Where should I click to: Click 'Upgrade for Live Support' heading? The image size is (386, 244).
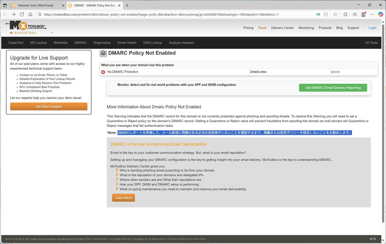point(39,58)
